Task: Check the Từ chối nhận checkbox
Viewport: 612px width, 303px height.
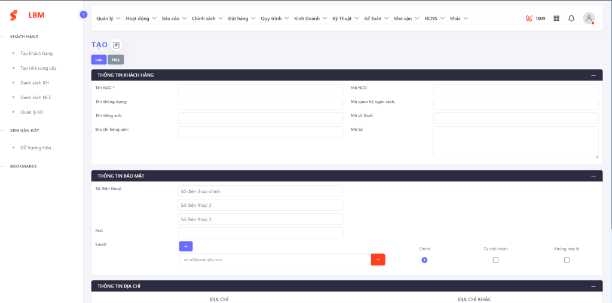Action: (x=495, y=260)
